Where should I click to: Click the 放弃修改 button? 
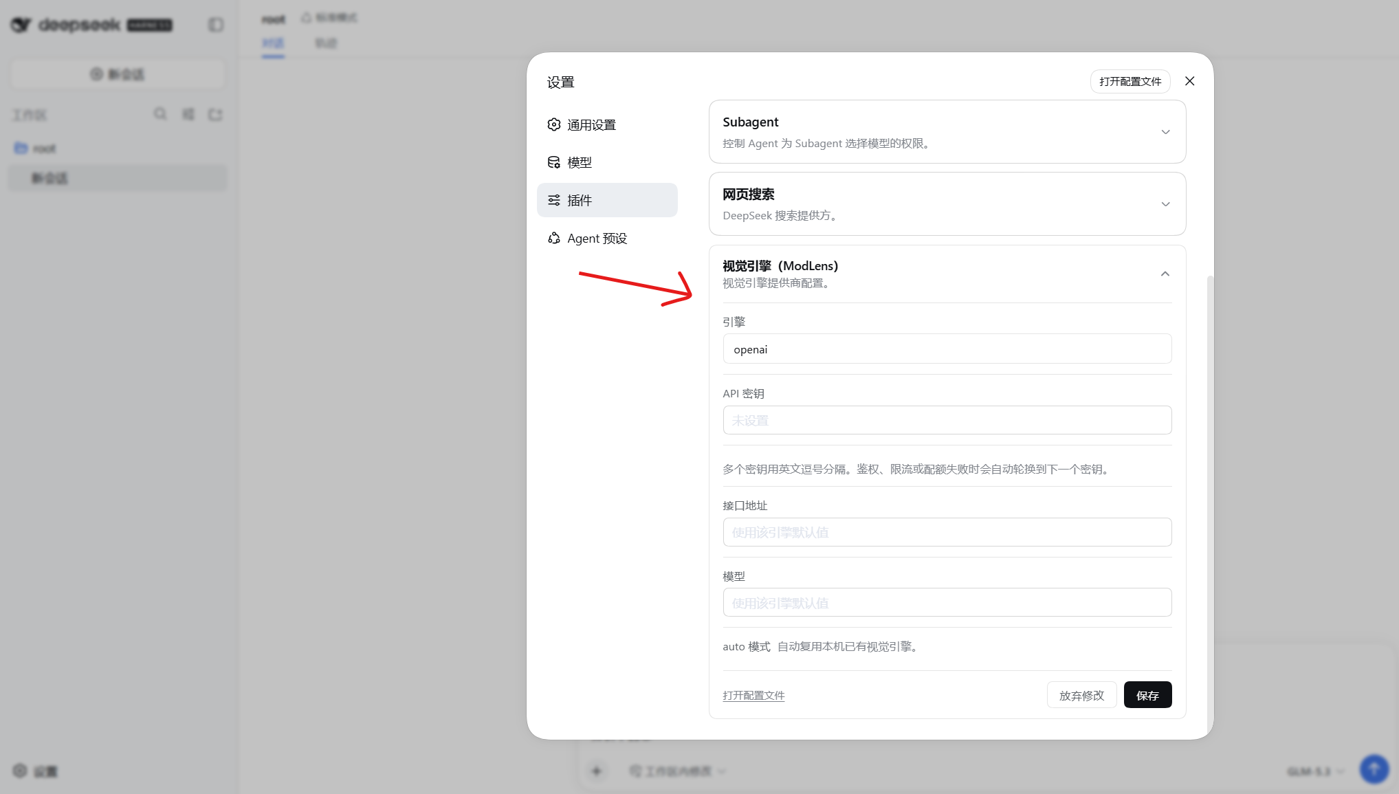point(1081,695)
